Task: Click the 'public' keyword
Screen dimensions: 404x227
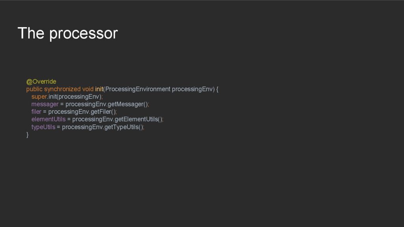Action: click(x=34, y=89)
